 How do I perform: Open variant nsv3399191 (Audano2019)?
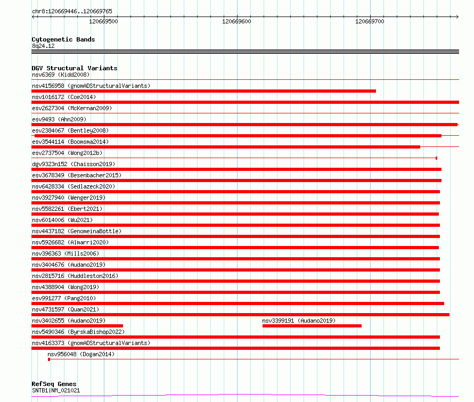tap(299, 321)
